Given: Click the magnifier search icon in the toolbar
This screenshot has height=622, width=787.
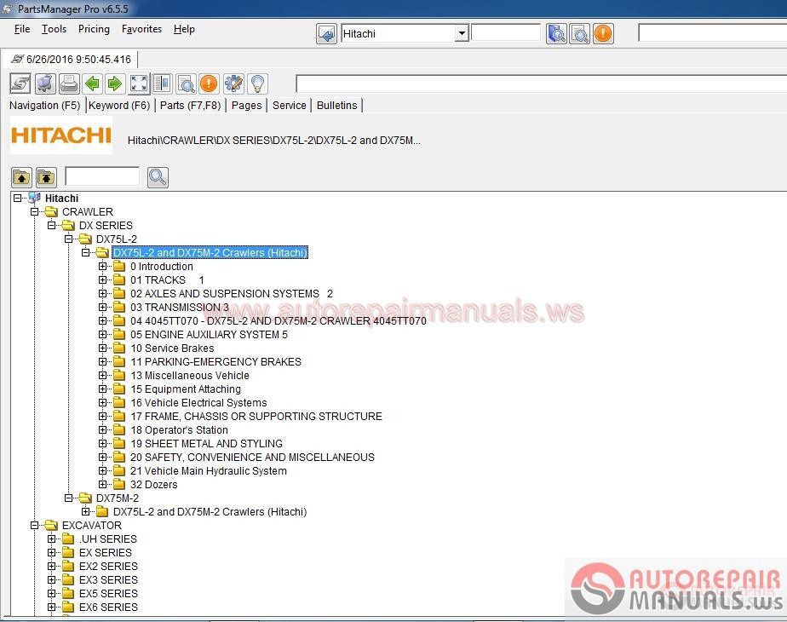Looking at the screenshot, I should click(186, 84).
